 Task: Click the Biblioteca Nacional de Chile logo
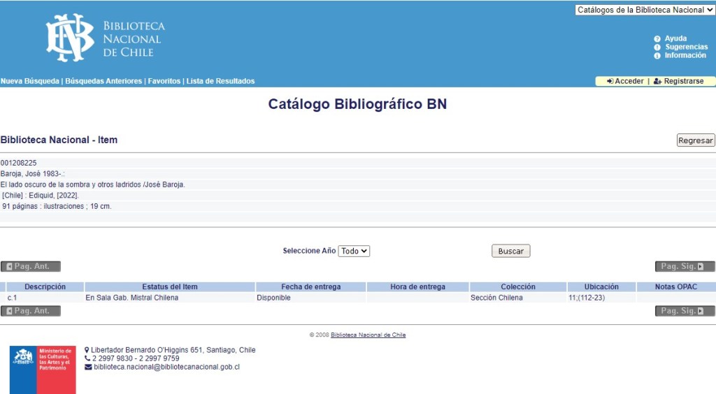click(105, 38)
